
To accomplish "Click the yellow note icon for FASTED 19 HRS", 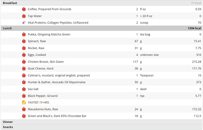I will point(24,102).
